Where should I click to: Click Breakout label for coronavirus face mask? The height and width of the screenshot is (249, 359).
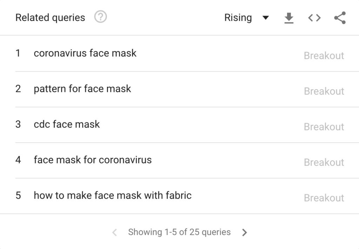coord(324,56)
